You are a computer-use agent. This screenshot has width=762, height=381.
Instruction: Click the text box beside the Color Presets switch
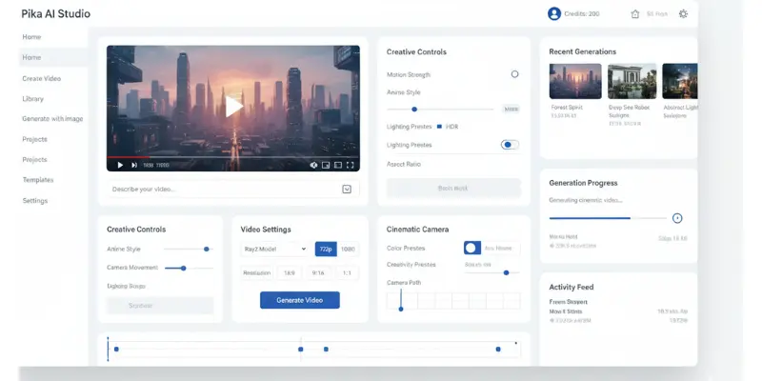(x=500, y=248)
